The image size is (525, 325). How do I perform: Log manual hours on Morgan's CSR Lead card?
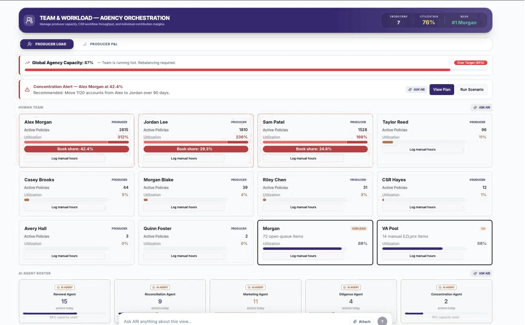pyautogui.click(x=303, y=256)
